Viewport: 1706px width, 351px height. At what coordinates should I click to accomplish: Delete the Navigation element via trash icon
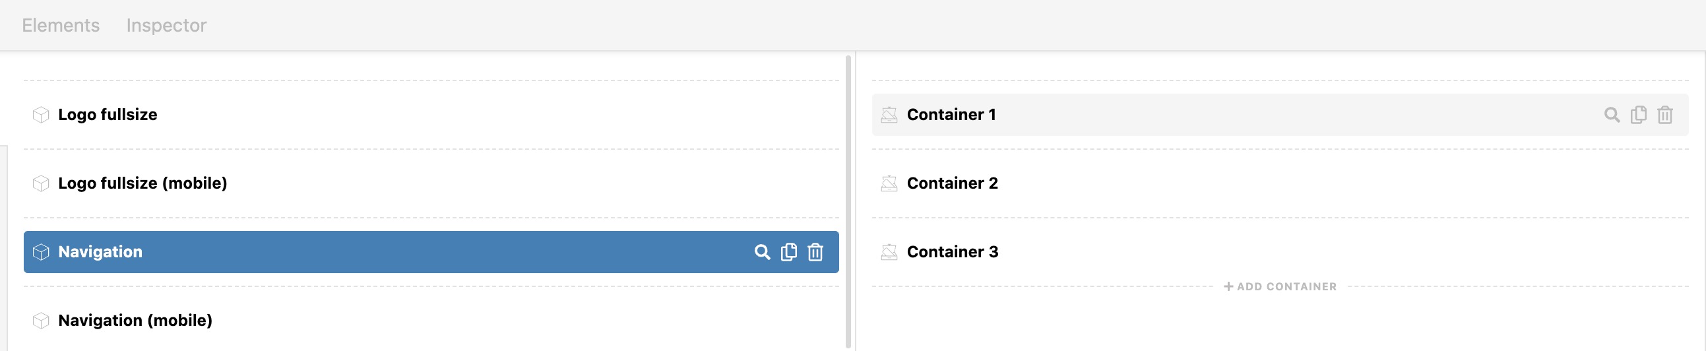coord(815,252)
